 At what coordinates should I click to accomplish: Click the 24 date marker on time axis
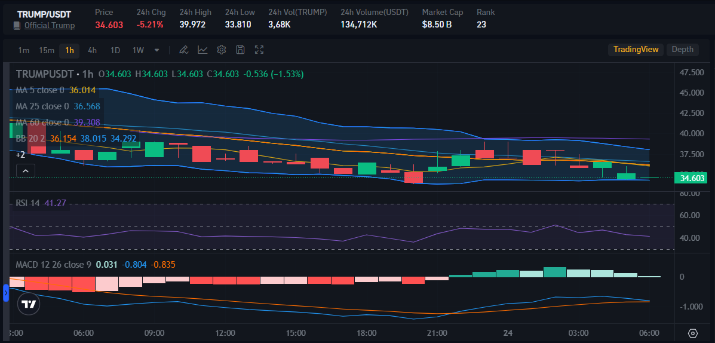click(x=508, y=332)
